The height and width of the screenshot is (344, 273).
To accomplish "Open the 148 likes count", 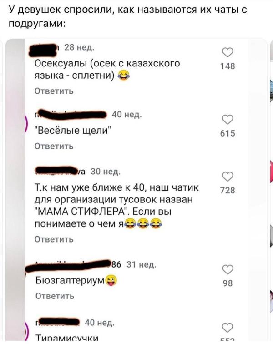I will (227, 66).
